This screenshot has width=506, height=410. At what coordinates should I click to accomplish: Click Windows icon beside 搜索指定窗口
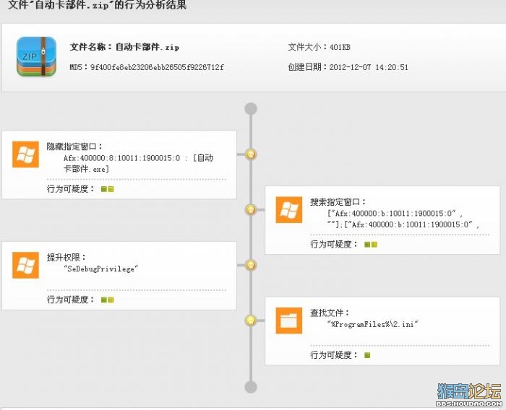(289, 210)
